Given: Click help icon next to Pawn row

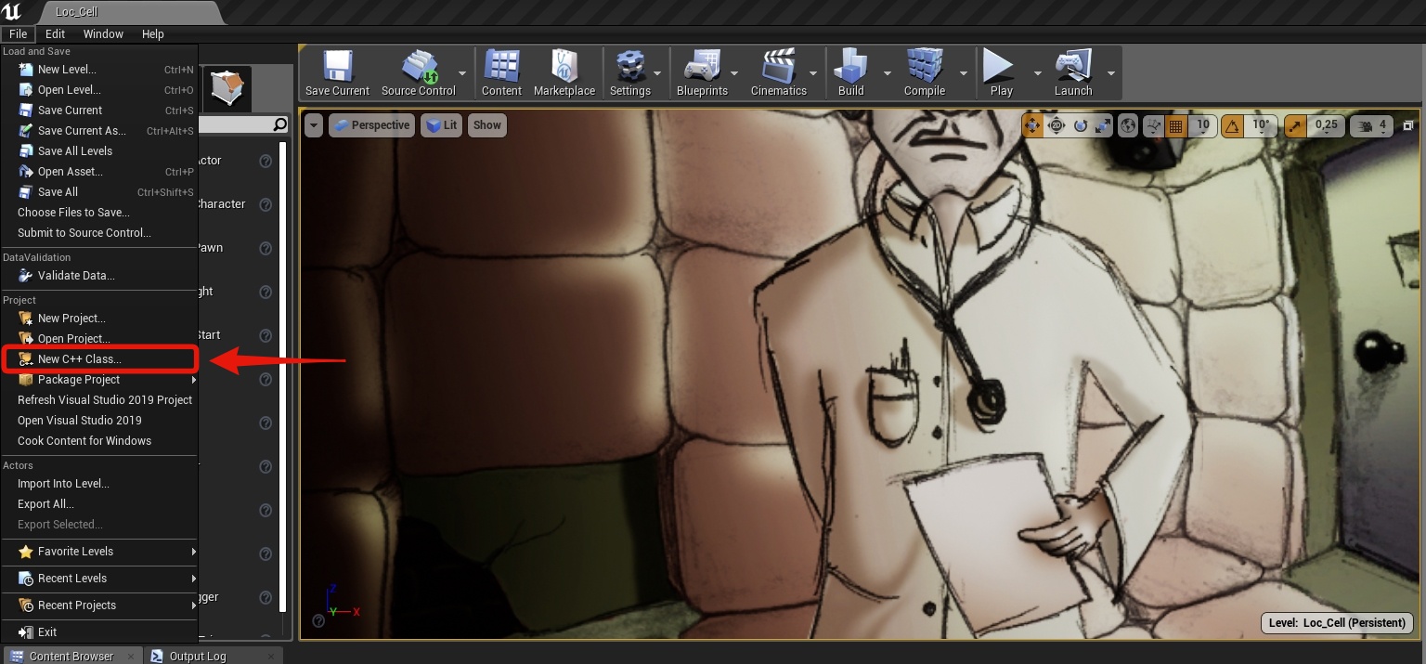Looking at the screenshot, I should point(266,248).
